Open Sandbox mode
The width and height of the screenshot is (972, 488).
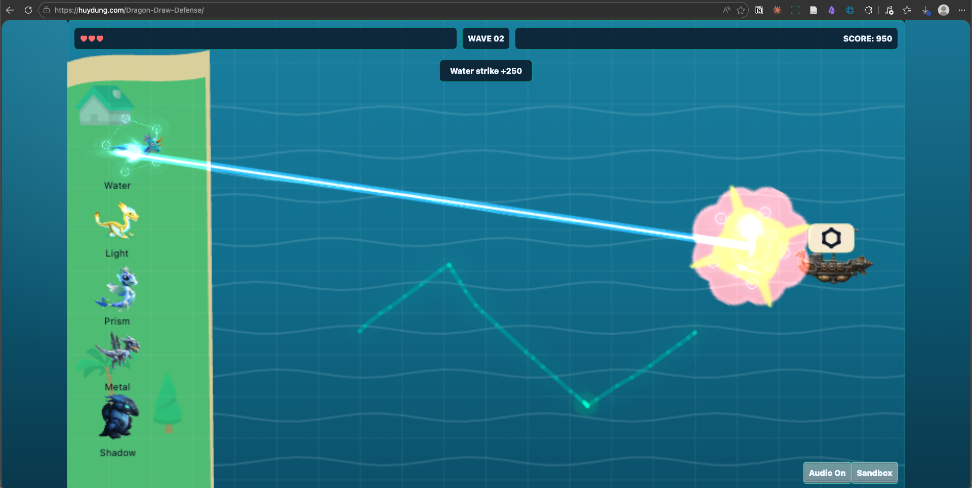point(874,473)
